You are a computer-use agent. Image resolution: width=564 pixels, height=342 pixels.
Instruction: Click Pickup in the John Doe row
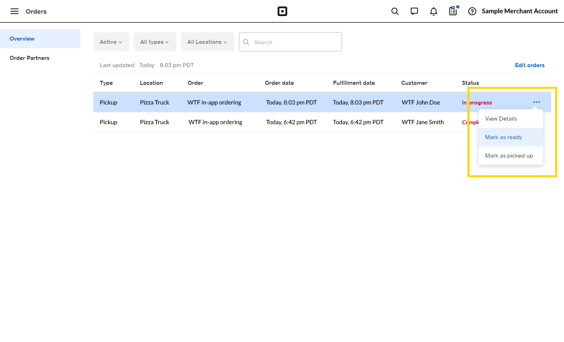(109, 102)
